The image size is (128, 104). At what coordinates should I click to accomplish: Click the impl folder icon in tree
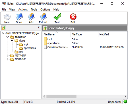coord(21,44)
